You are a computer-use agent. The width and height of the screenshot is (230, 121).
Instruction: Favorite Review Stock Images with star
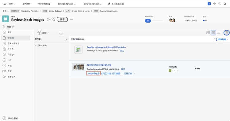click(54, 20)
